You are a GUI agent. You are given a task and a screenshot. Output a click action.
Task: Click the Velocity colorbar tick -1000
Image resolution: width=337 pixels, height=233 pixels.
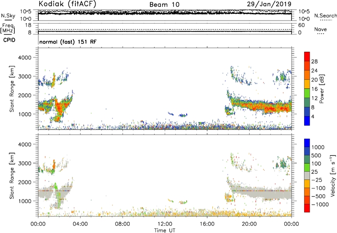click(x=320, y=204)
